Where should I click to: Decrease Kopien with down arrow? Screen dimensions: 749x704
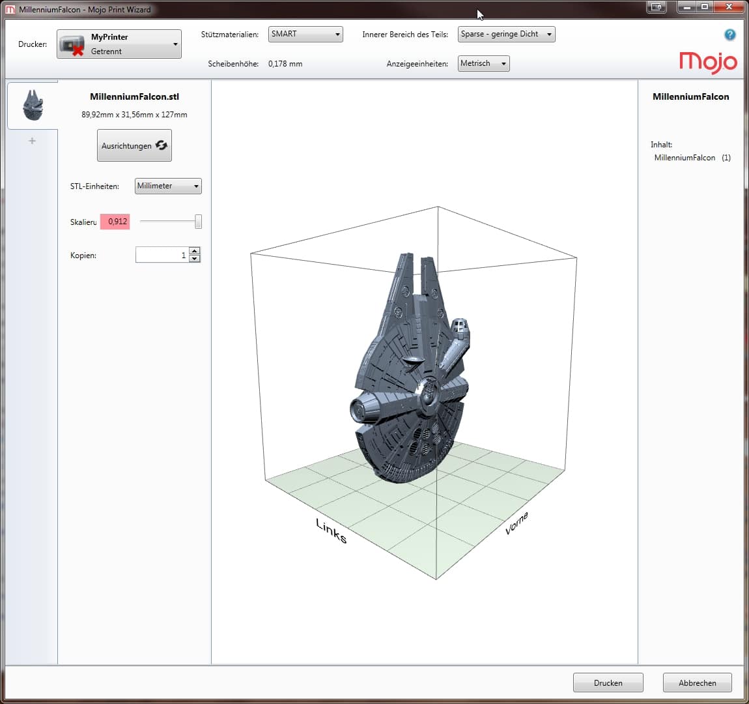click(195, 259)
